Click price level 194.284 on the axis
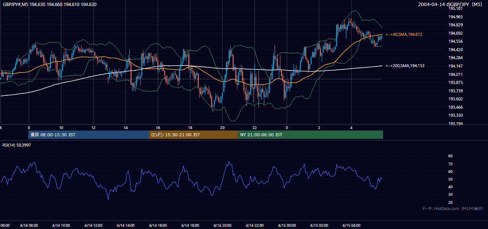Screen dimensions: 488x229 [x=455, y=58]
